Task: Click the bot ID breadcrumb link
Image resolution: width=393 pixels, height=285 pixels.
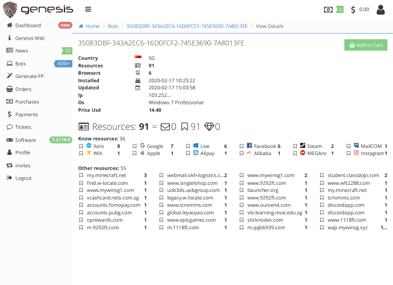Action: (187, 26)
